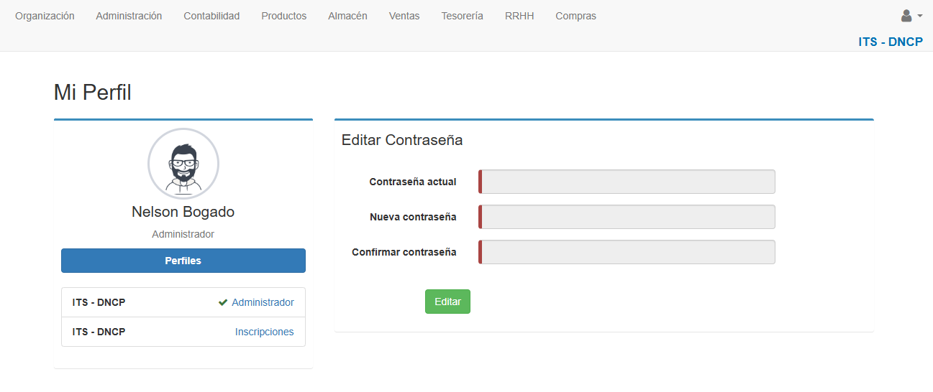Open the Compras menu
The image size is (933, 392).
click(x=575, y=16)
